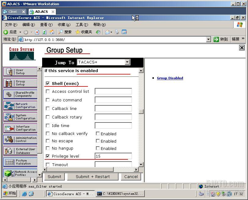Viewport: 248px width, 200px height.
Task: Open the Forward button history dropdown arrow
Action: tap(32, 32)
